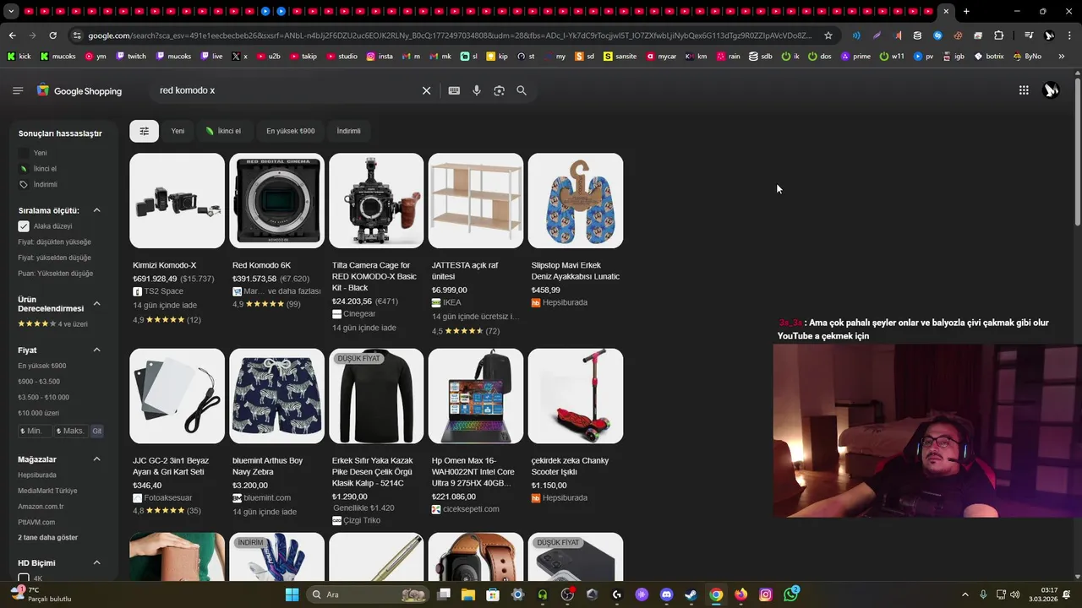Screen dimensions: 1082x608
Task: Click the Min. price field
Action: [x=34, y=431]
